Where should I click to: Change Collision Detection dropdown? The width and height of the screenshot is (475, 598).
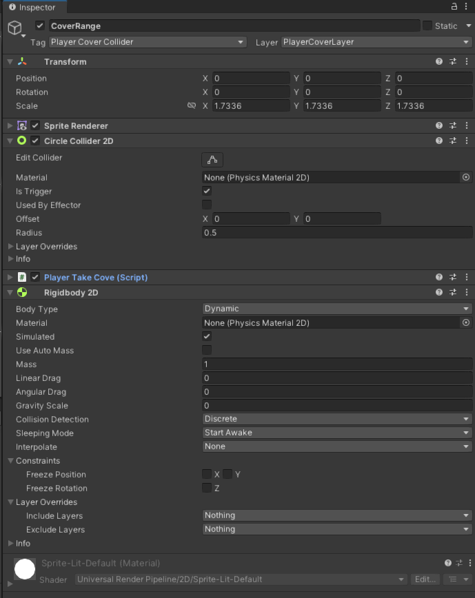click(x=336, y=419)
